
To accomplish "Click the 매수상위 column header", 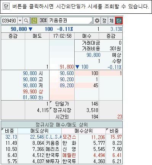I will coord(83,131).
